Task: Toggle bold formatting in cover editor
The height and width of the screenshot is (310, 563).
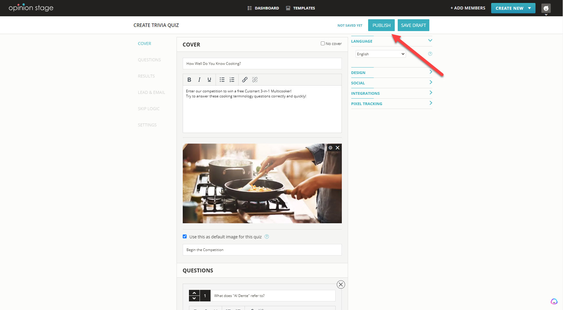Action: click(x=189, y=80)
